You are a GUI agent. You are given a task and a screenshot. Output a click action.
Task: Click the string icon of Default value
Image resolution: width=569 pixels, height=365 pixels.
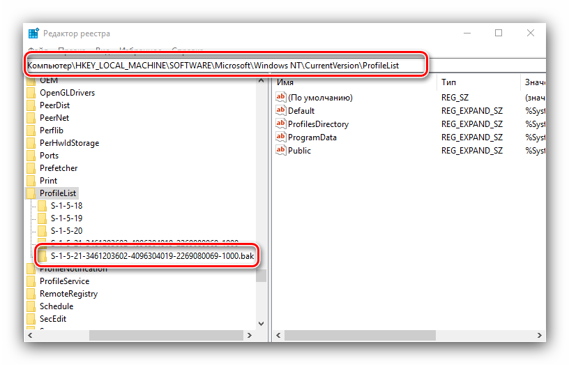tap(281, 110)
